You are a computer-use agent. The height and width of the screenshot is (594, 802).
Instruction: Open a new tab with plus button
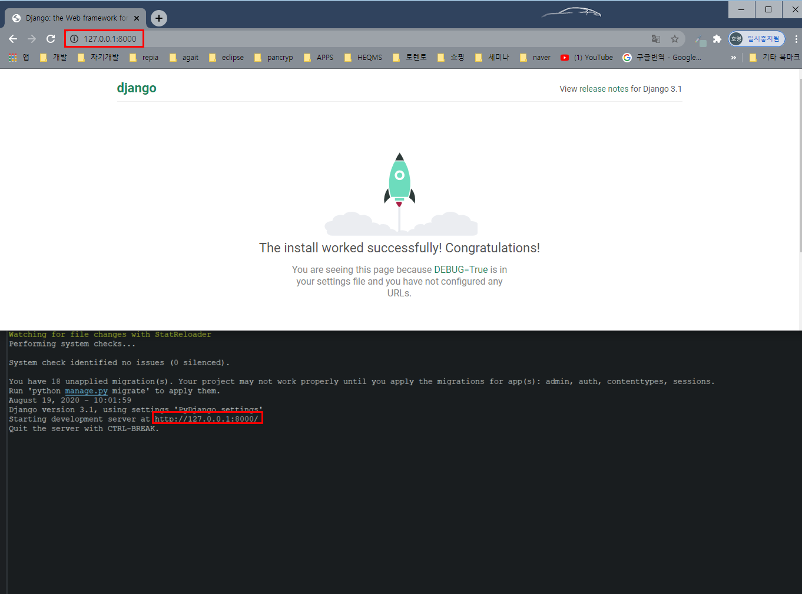159,18
